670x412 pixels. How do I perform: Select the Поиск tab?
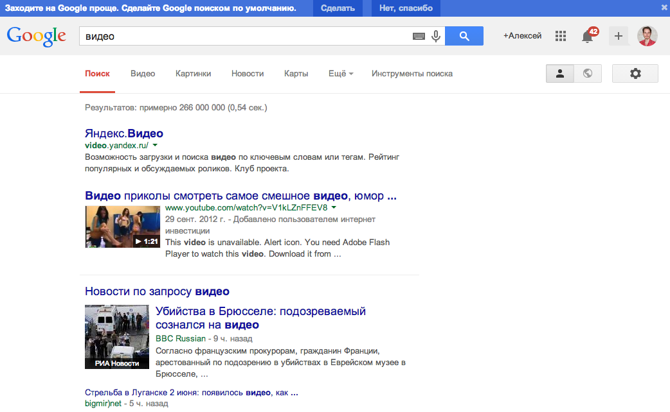[98, 73]
